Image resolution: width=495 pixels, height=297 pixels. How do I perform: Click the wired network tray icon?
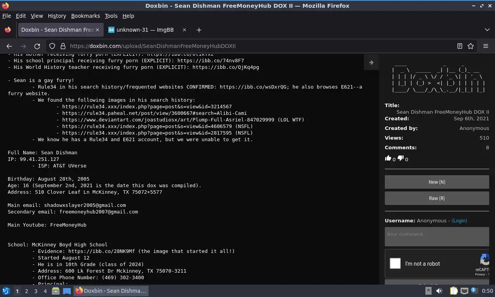(x=464, y=291)
